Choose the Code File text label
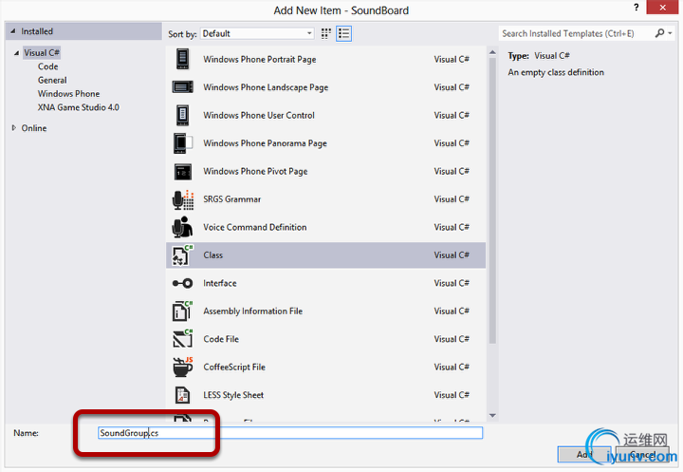The height and width of the screenshot is (472, 683). 221,339
